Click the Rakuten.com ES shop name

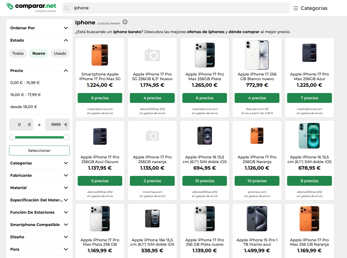click(x=257, y=109)
